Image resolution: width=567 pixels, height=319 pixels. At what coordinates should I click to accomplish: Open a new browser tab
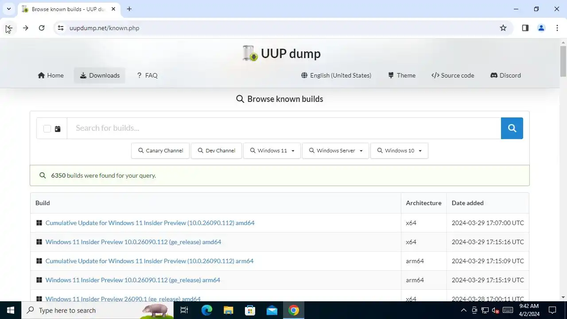[129, 9]
